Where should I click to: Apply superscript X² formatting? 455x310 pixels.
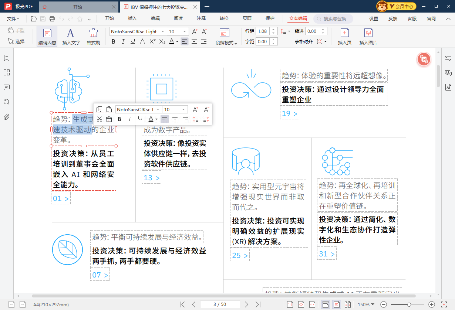[152, 41]
